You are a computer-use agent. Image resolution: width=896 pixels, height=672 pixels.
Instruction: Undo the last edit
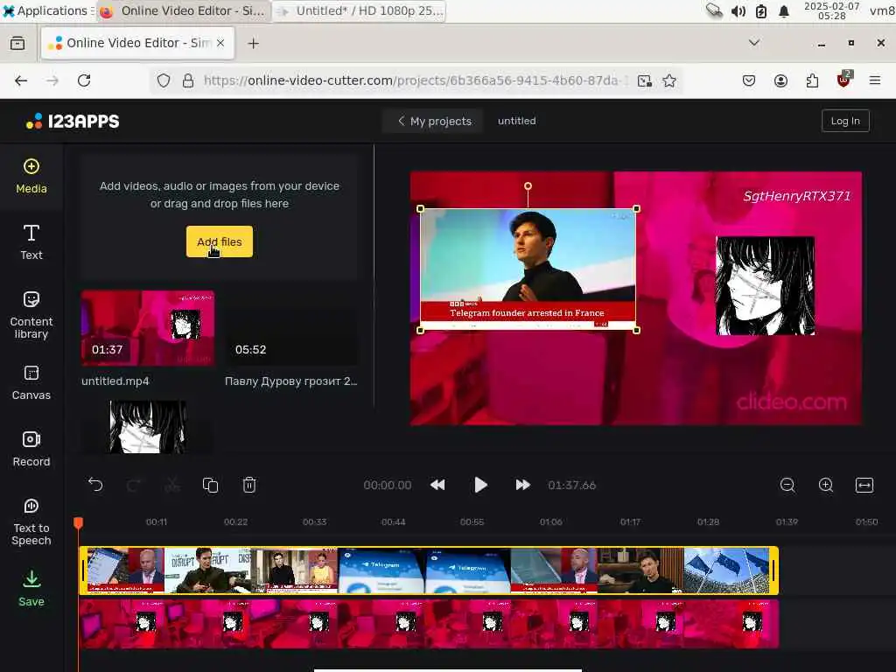(95, 485)
